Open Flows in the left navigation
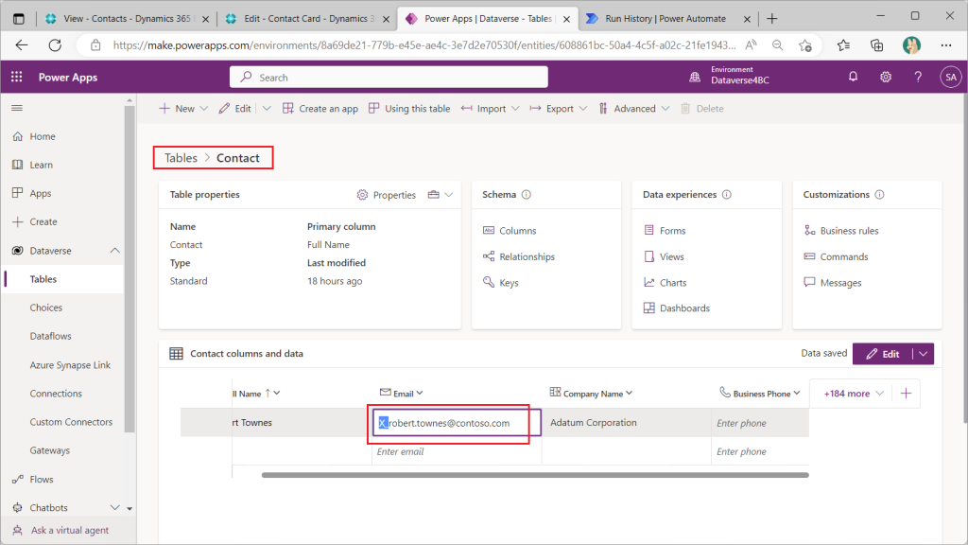 [42, 479]
